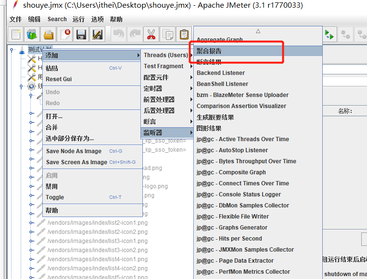Expand node handle for list2-icon2.png
Screen dimensions: 367x279
click(x=31, y=232)
